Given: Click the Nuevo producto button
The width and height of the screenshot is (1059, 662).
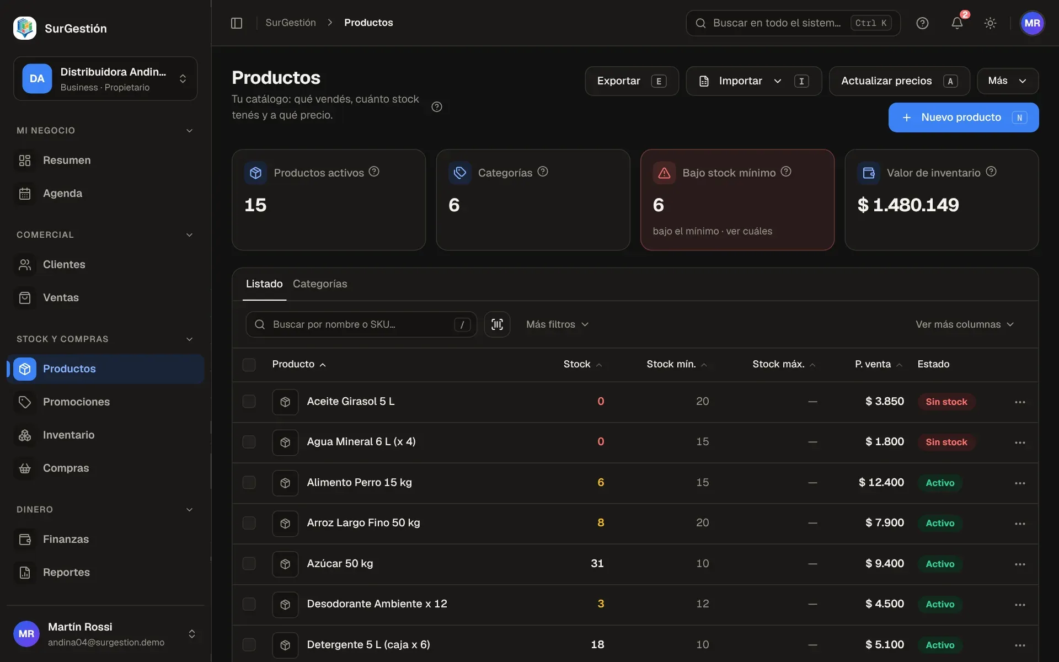Looking at the screenshot, I should coord(963,118).
